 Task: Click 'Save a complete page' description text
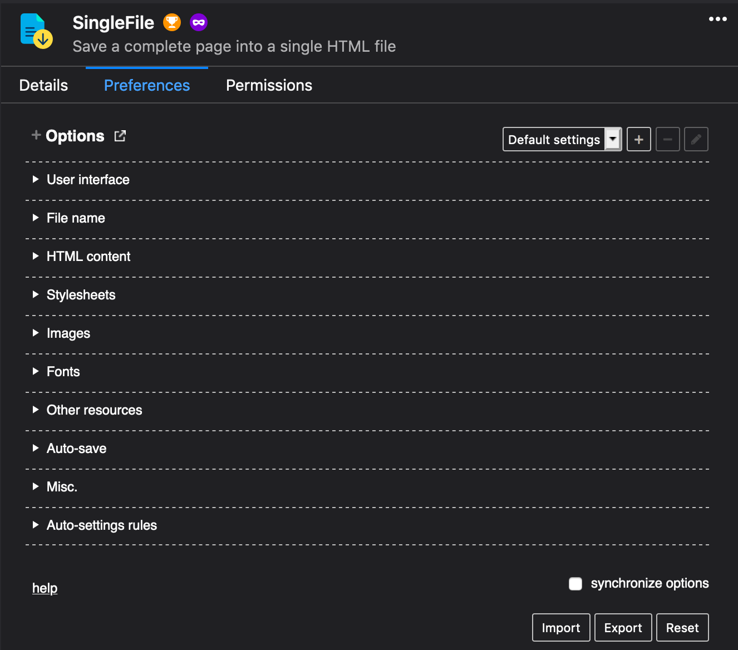[234, 46]
